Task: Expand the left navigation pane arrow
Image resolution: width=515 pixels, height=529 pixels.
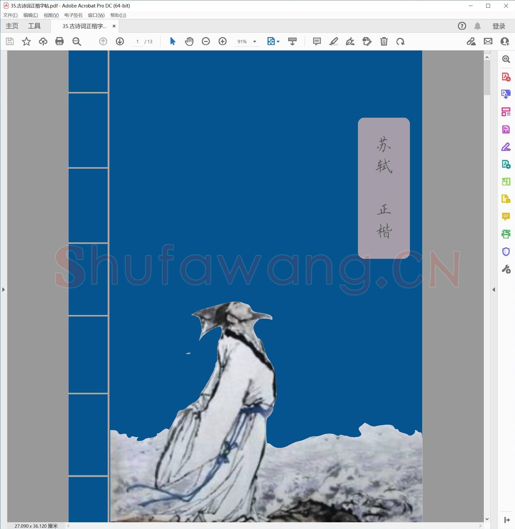Action: [4, 289]
